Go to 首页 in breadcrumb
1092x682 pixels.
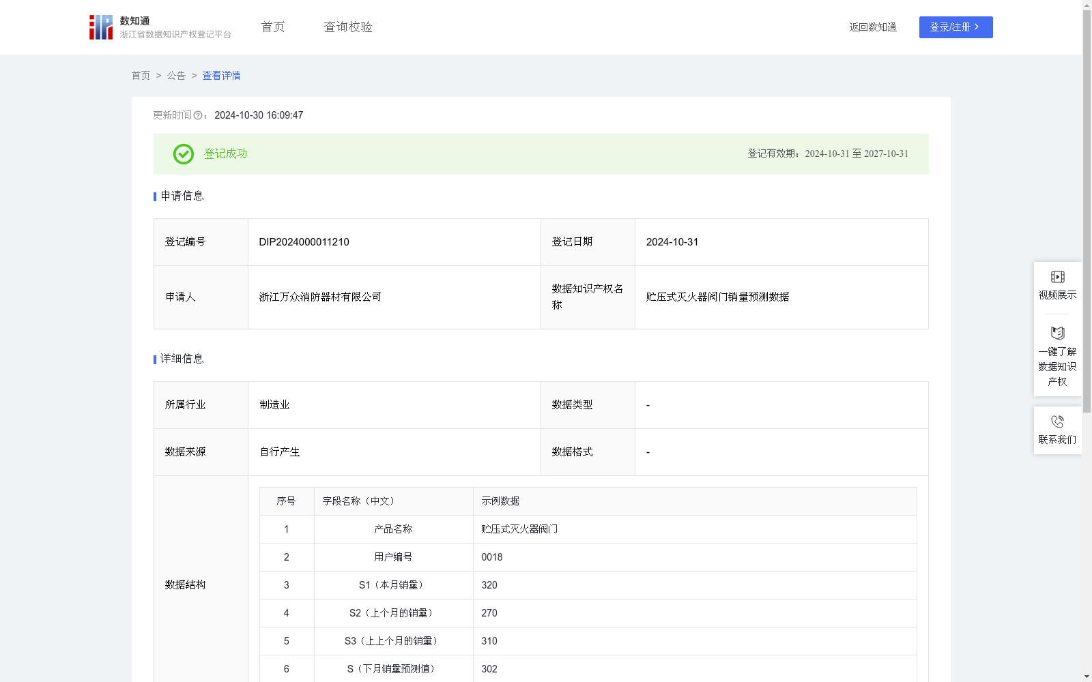[141, 76]
